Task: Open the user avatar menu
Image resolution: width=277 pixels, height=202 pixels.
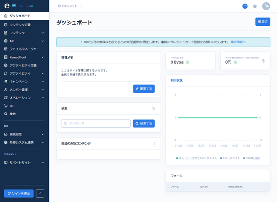Action: click(266, 6)
